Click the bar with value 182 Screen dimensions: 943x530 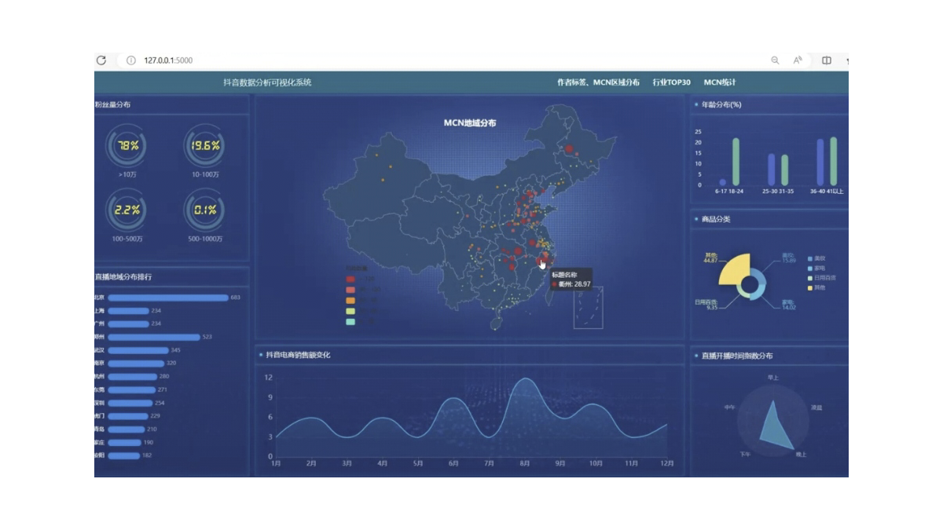click(124, 455)
